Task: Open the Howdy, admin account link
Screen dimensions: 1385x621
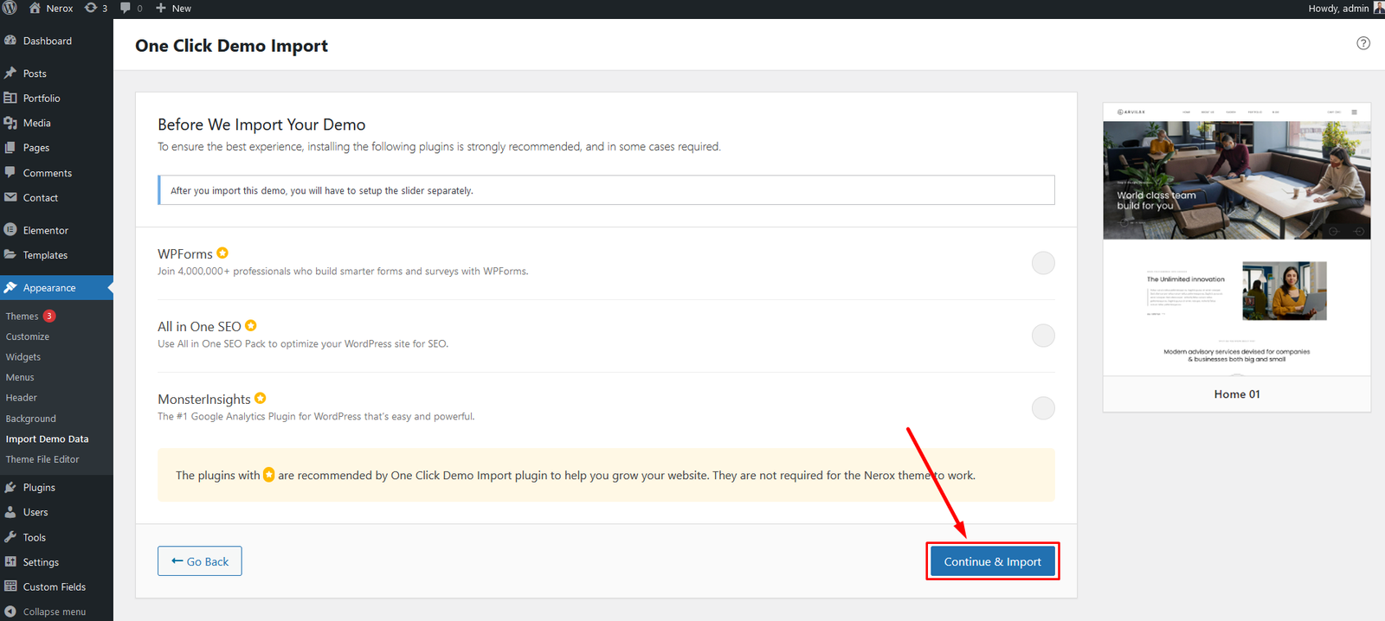Action: (1345, 8)
